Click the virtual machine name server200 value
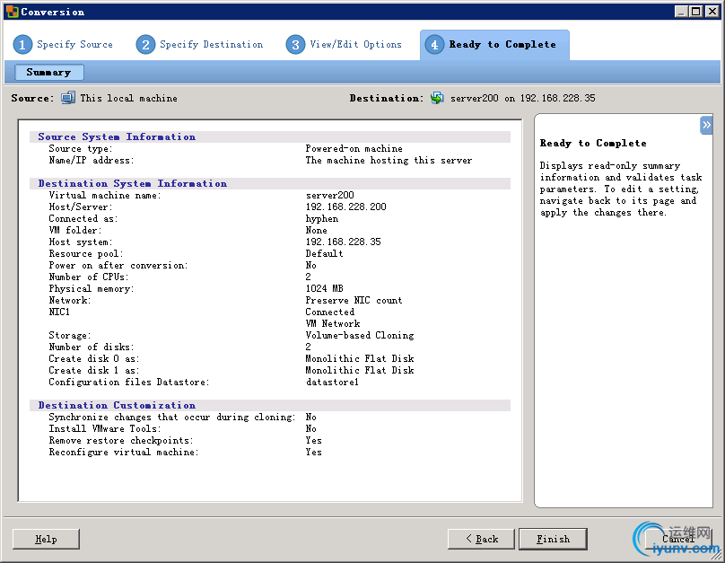 tap(329, 195)
